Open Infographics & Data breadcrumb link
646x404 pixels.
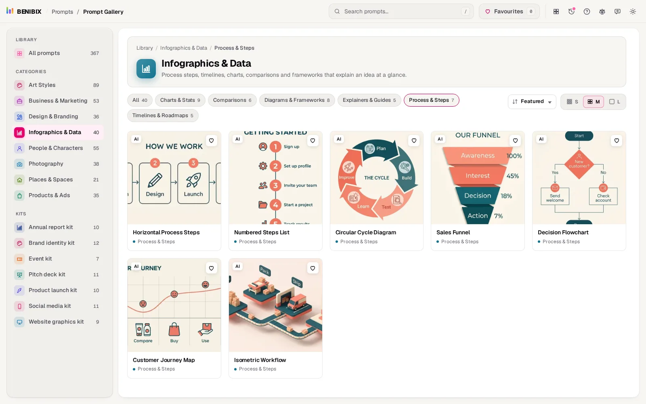pyautogui.click(x=184, y=48)
